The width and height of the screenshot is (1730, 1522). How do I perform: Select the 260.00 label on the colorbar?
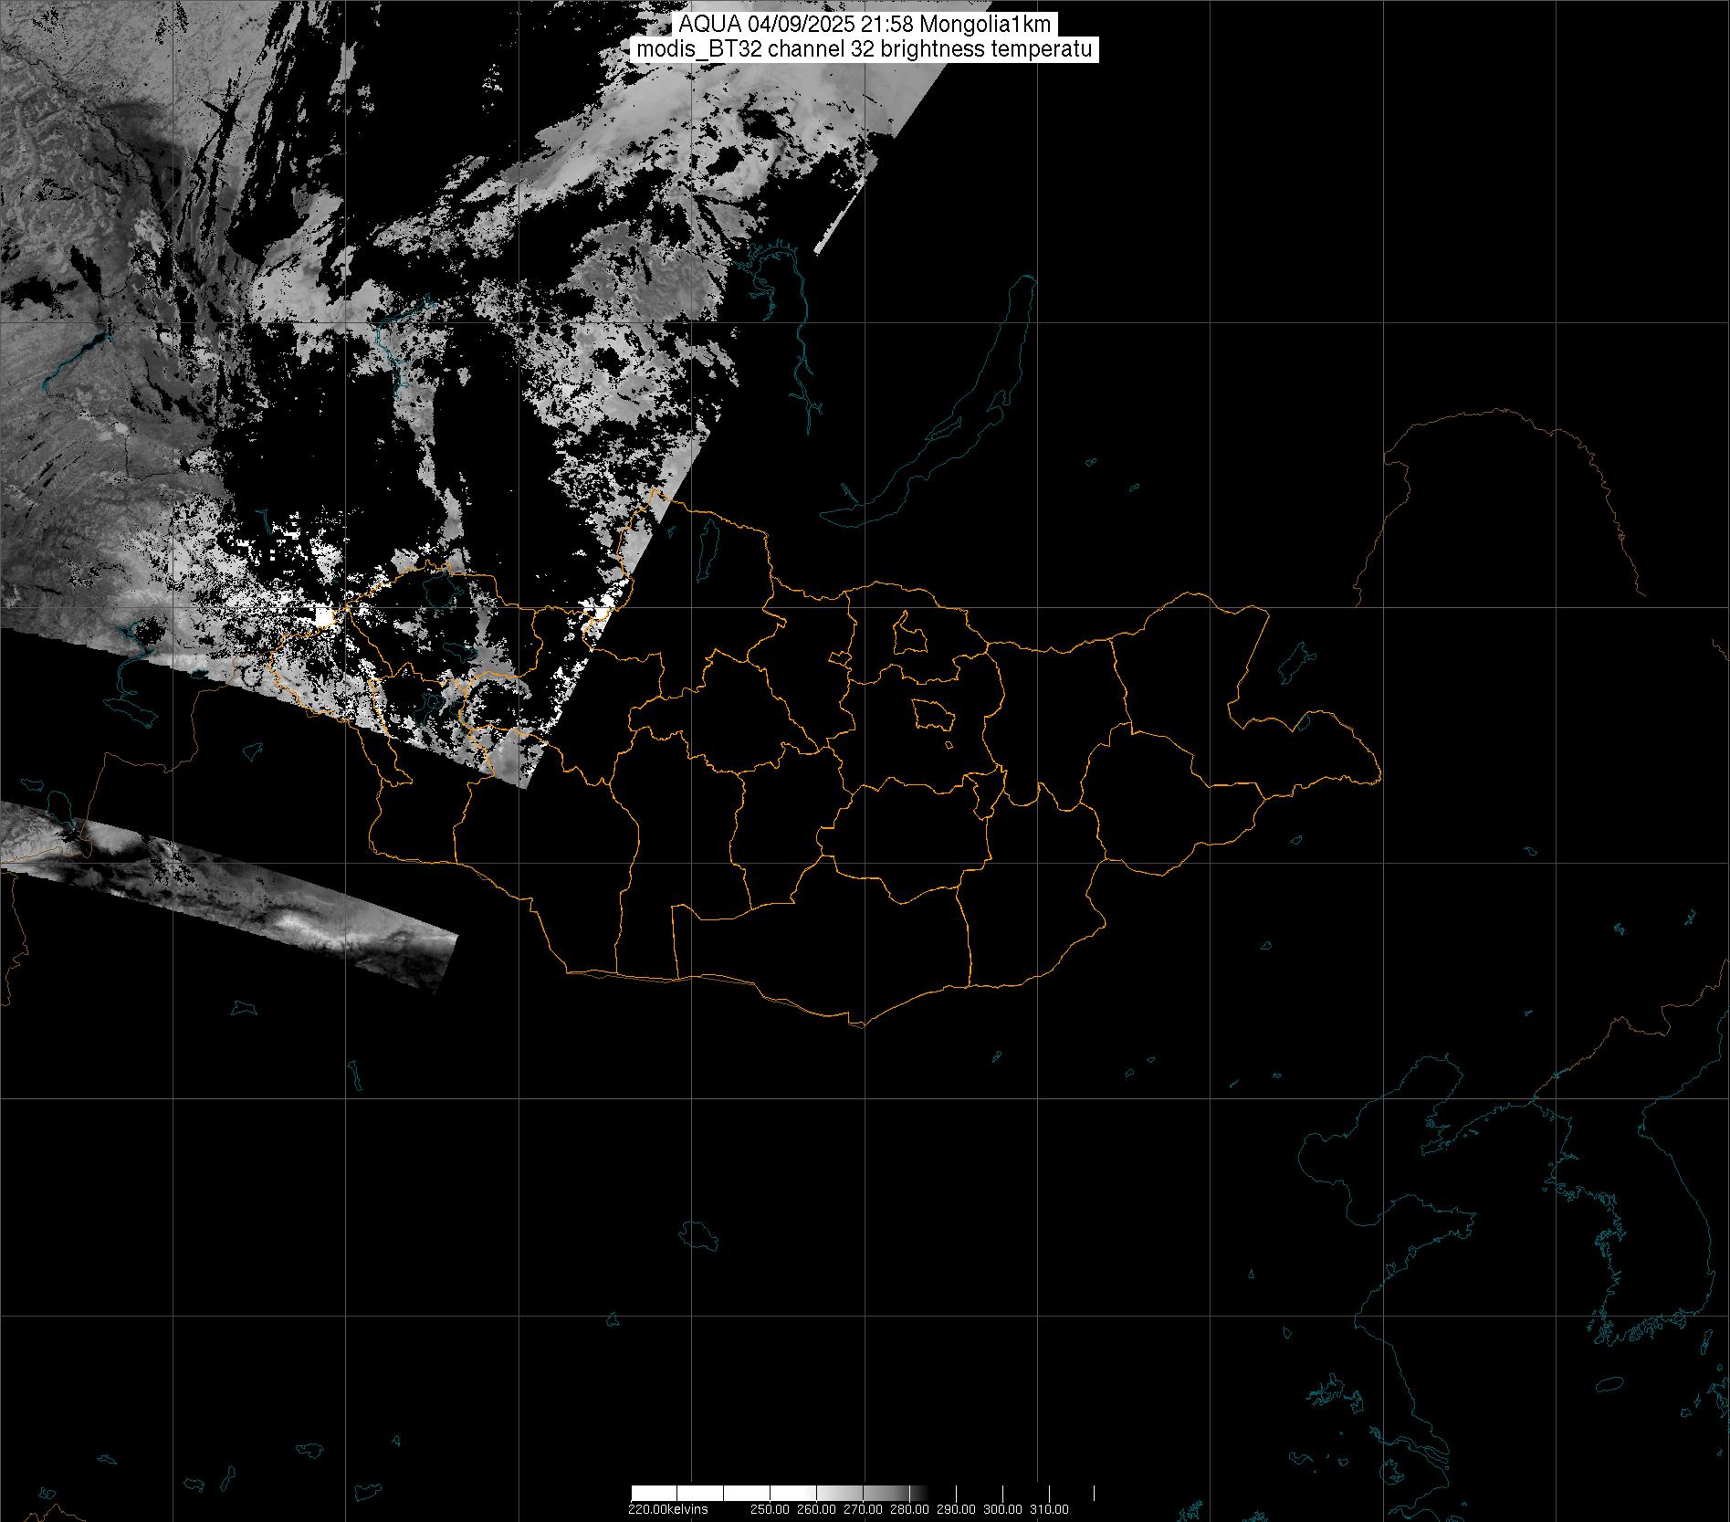click(x=816, y=1509)
